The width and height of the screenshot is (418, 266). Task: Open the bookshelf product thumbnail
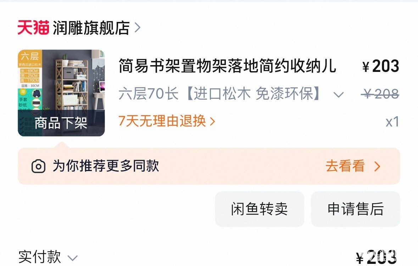click(61, 93)
